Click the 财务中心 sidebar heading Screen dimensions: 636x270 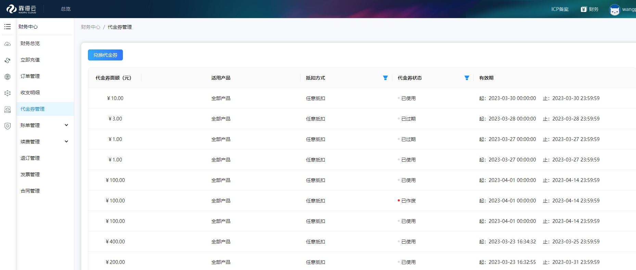[28, 27]
